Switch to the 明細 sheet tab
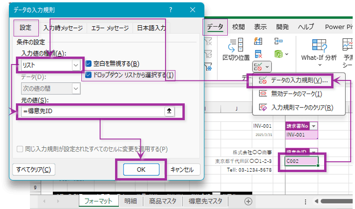This screenshot has height=209, width=355. 130,201
